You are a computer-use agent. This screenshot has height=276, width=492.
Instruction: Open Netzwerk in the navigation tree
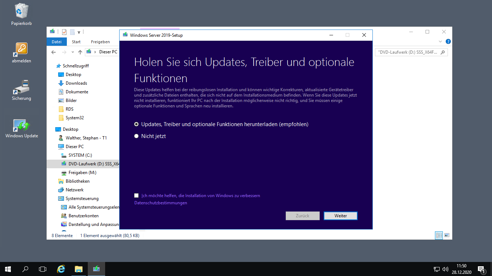[74, 190]
